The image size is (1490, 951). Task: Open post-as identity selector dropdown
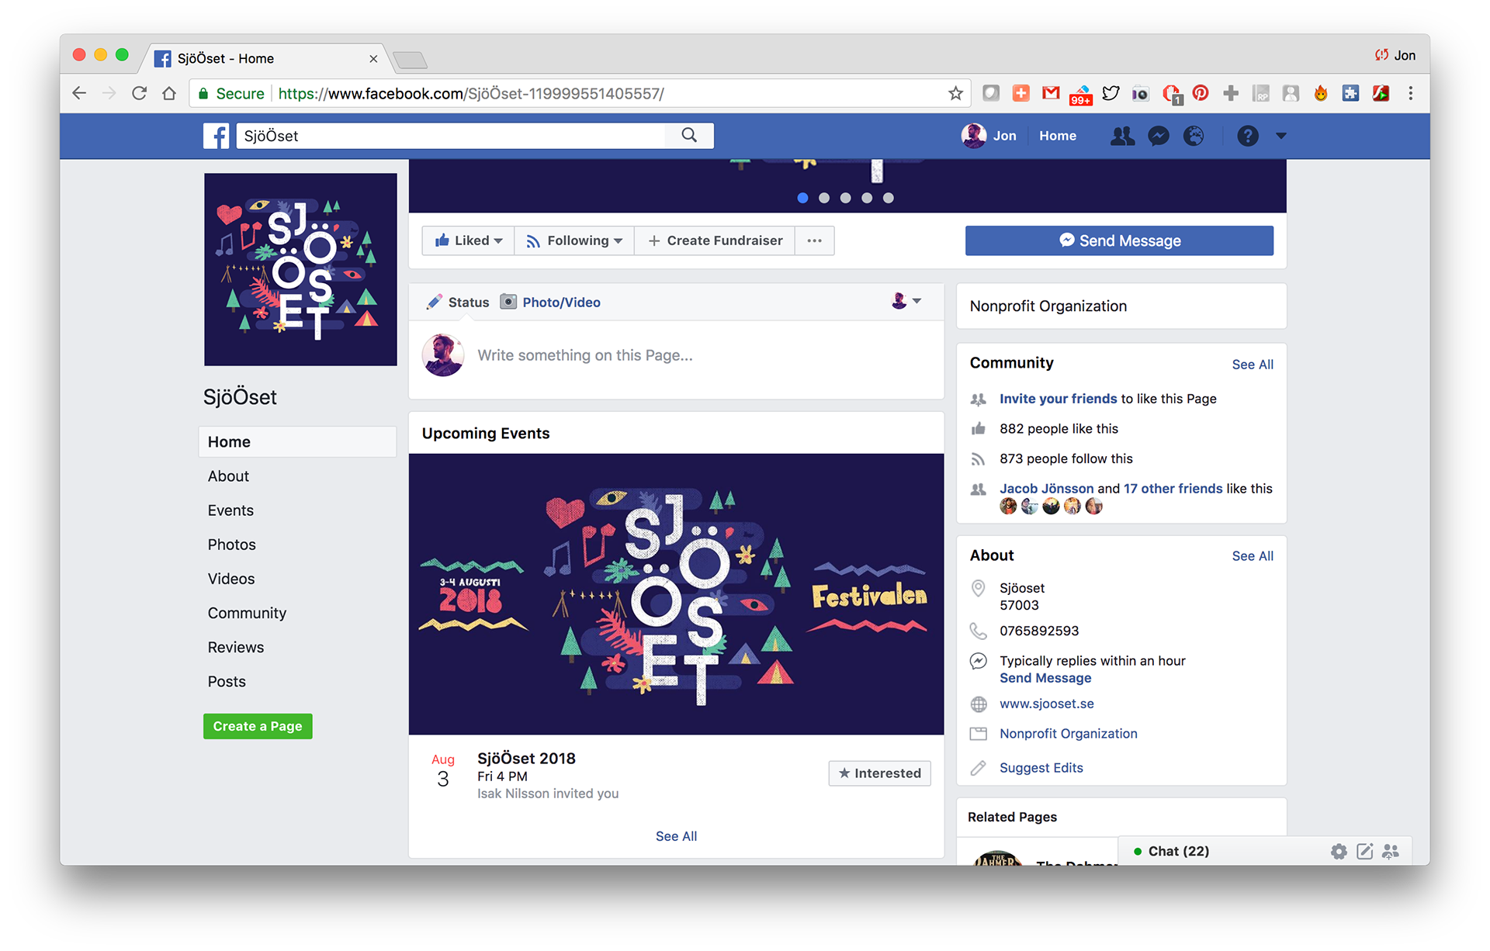point(906,301)
